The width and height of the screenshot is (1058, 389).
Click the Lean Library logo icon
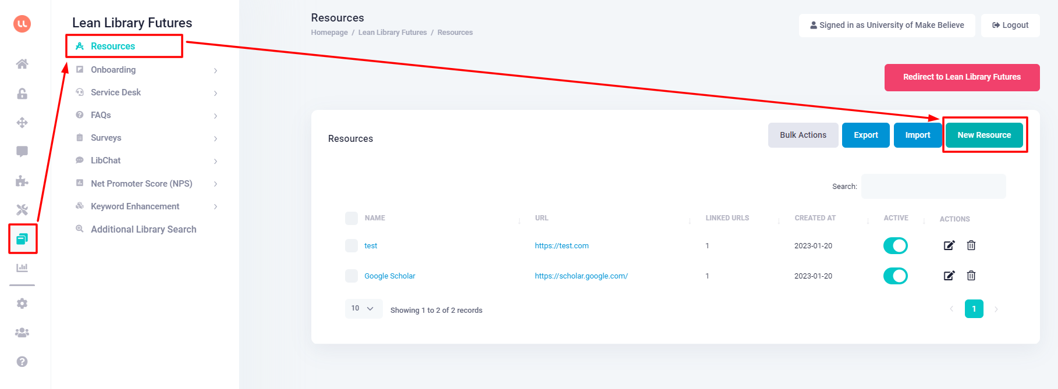tap(22, 24)
